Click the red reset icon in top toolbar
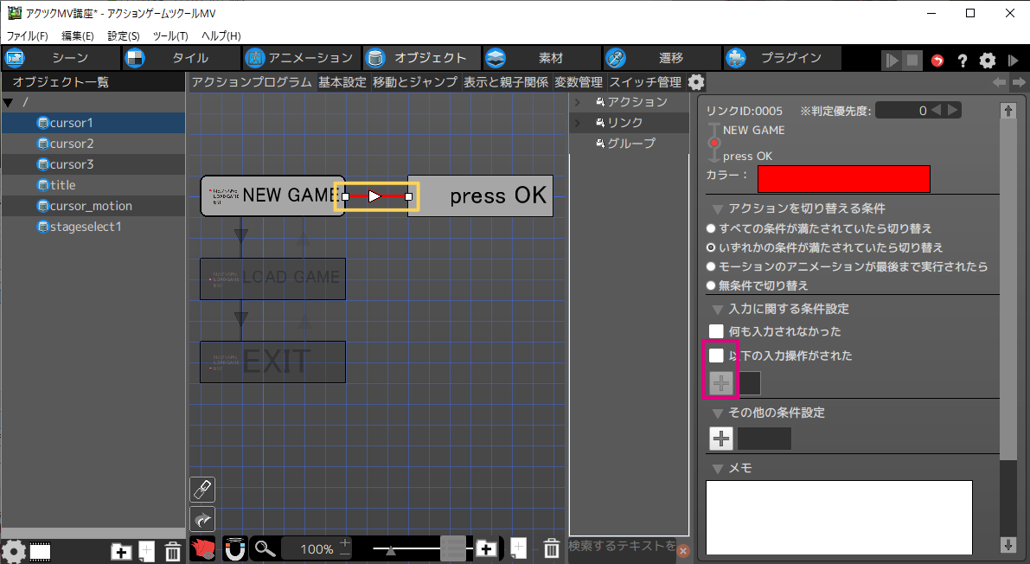This screenshot has height=564, width=1030. [x=937, y=61]
